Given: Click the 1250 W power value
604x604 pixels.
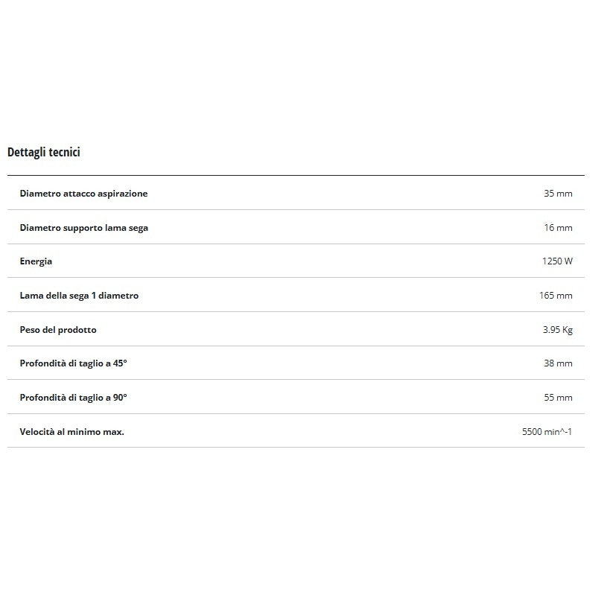Looking at the screenshot, I should [x=557, y=261].
